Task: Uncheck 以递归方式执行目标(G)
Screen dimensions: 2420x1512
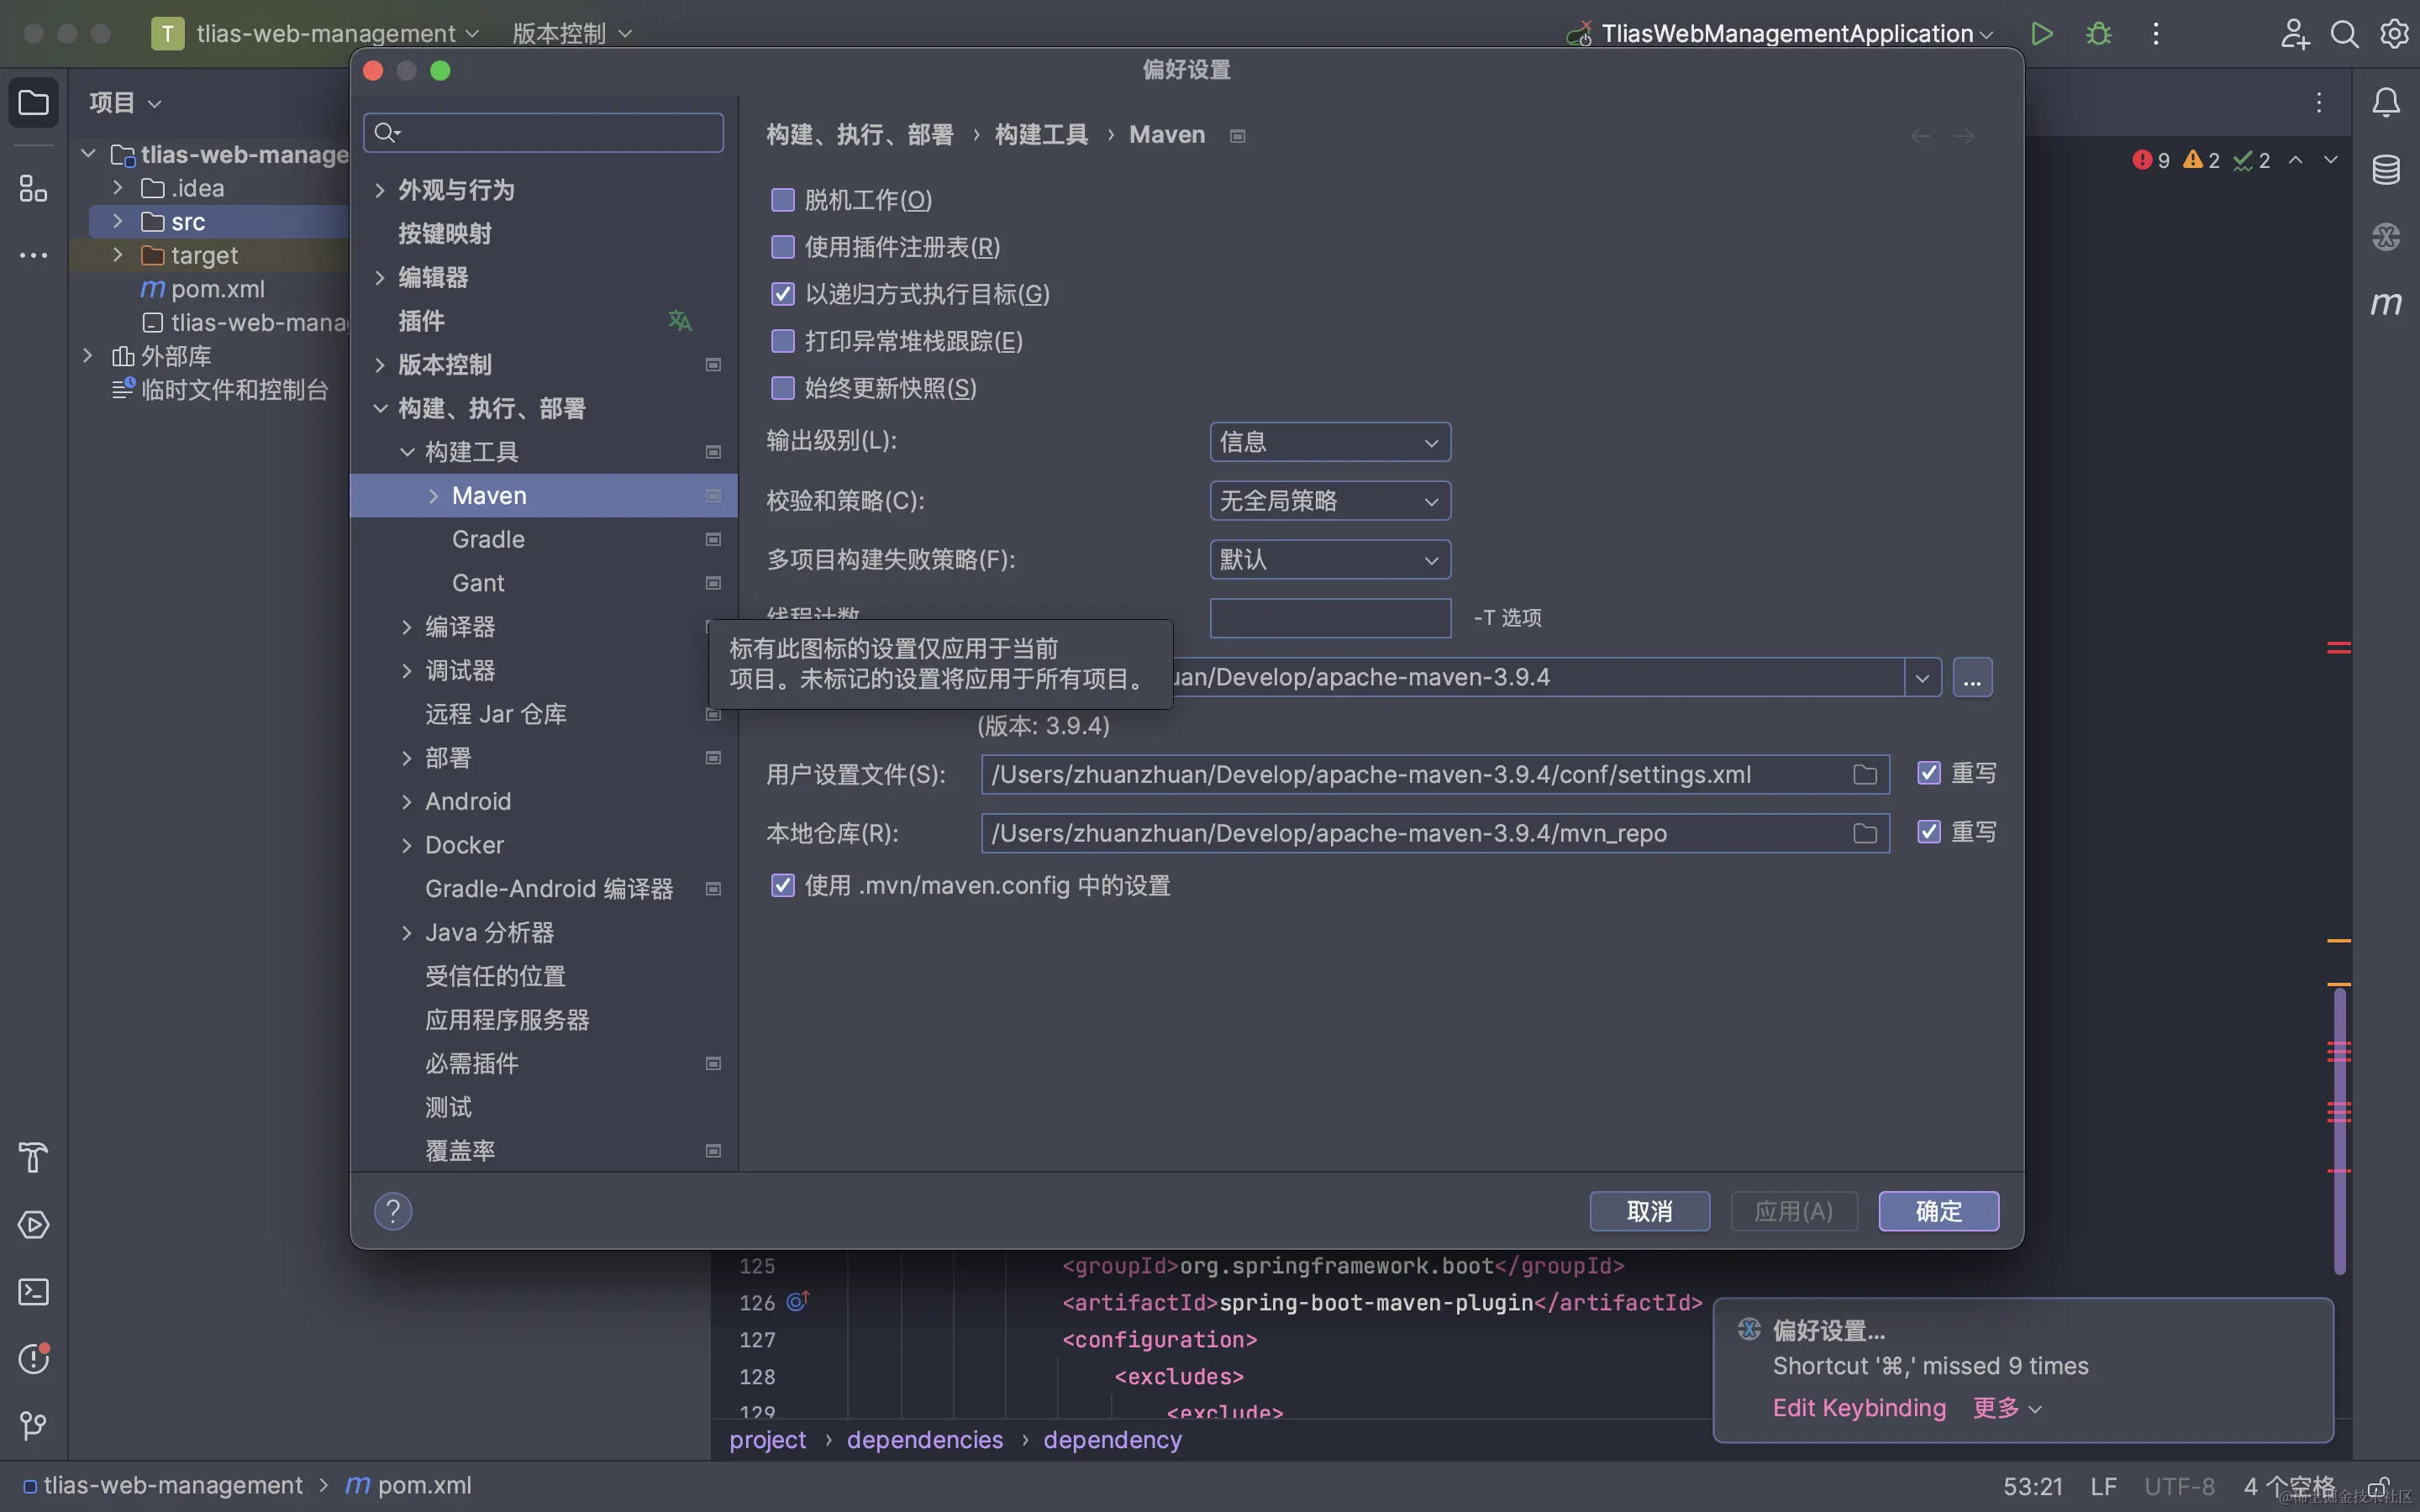Action: pyautogui.click(x=783, y=293)
